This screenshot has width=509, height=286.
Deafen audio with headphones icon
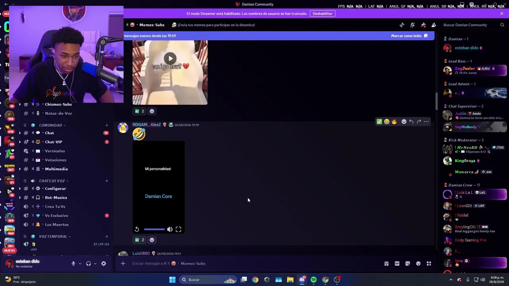coord(89,263)
